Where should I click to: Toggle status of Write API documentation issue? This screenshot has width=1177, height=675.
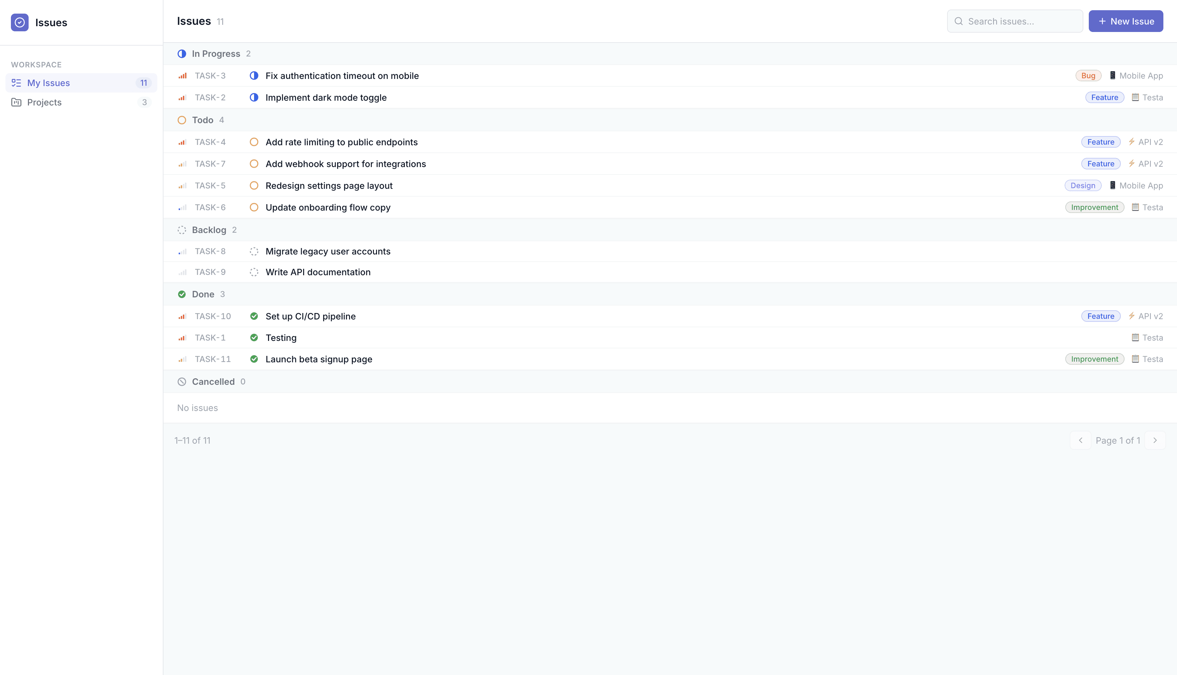coord(254,272)
